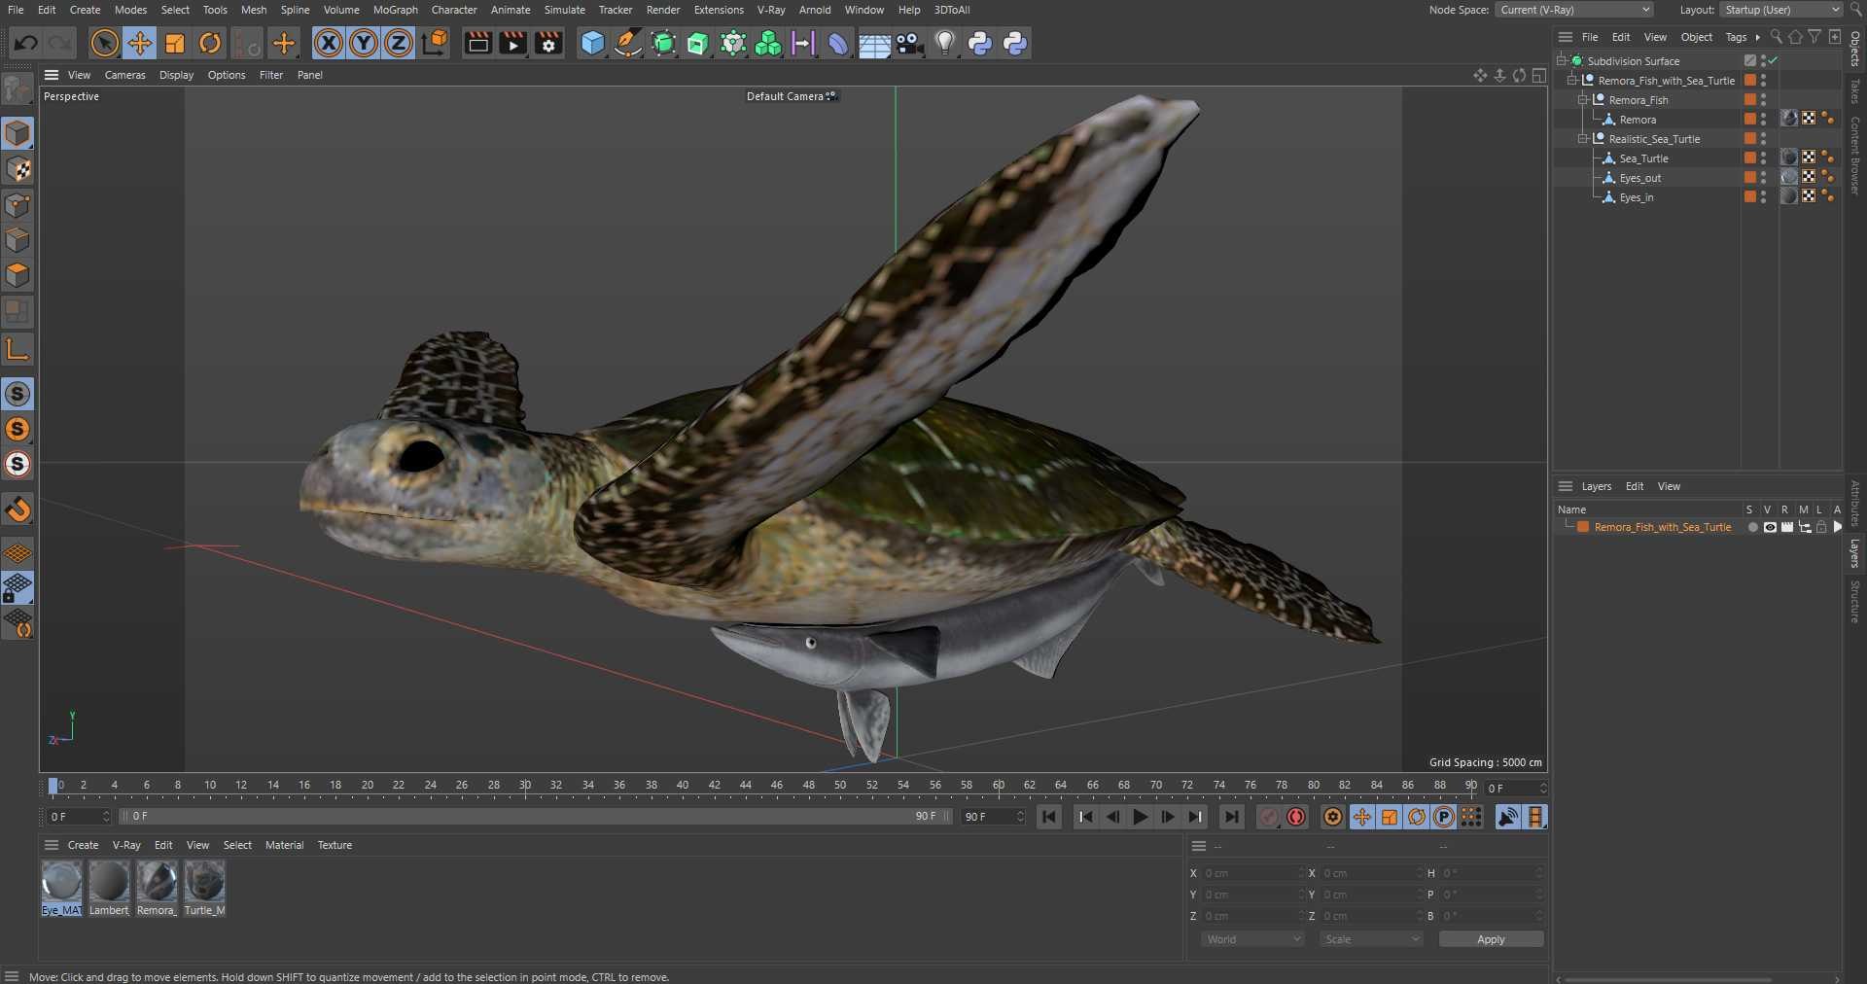Toggle visibility eye for Remora_Fish_with_Sea_Turtle layer
Viewport: 1867px width, 984px height.
tap(1770, 527)
